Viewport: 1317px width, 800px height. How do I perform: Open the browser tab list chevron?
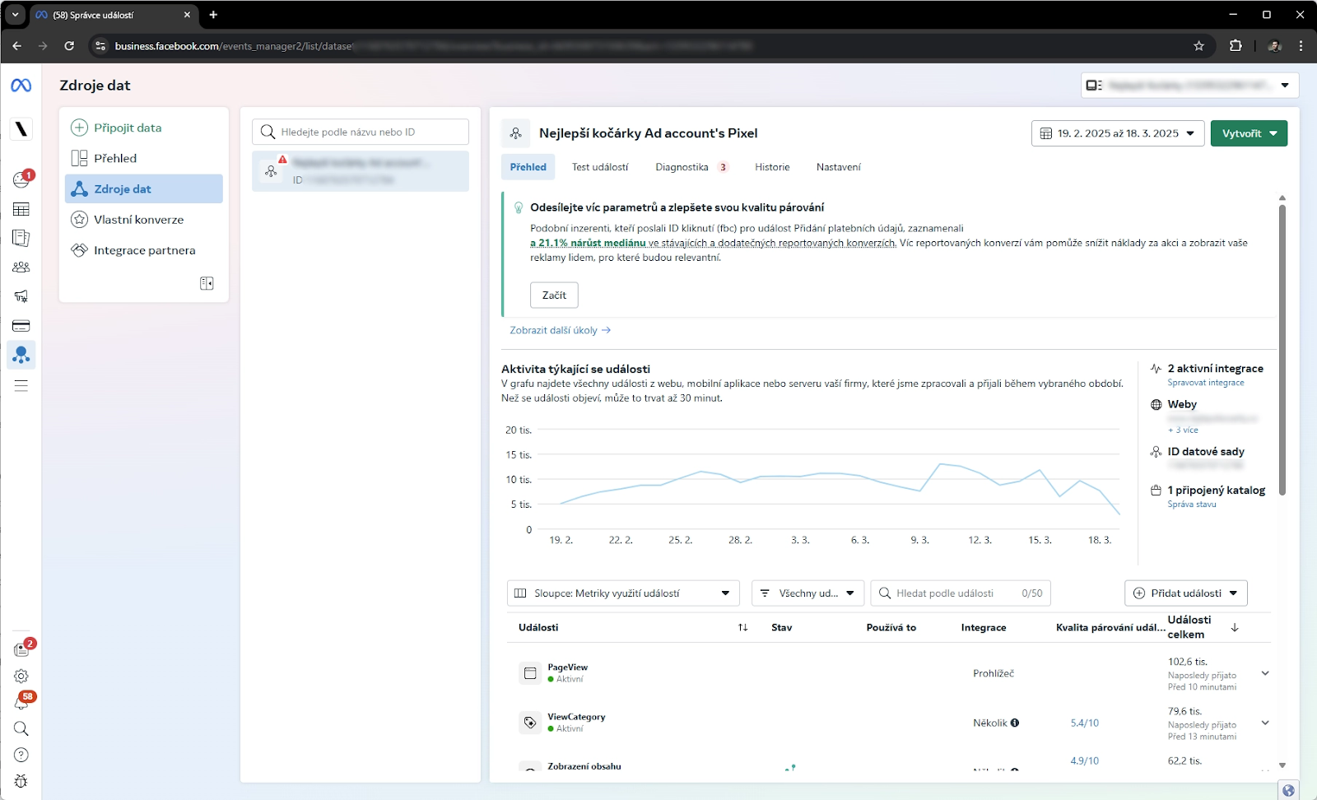pos(15,15)
